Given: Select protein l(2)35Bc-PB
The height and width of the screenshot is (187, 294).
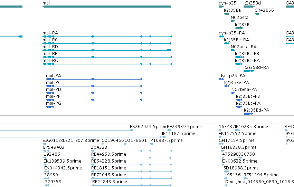Looking at the screenshot, I should (239, 100).
